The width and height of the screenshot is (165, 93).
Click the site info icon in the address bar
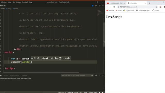click(x=118, y=7)
